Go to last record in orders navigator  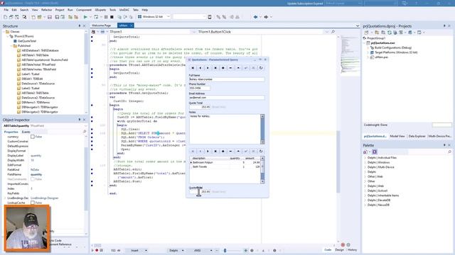[x=215, y=151]
